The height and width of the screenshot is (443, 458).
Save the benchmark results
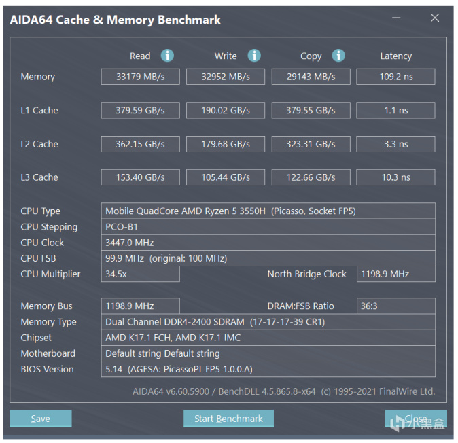click(41, 419)
